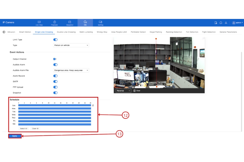Expand the Person or vehicle Type dropdown
The height and width of the screenshot is (162, 244).
[x=71, y=45]
